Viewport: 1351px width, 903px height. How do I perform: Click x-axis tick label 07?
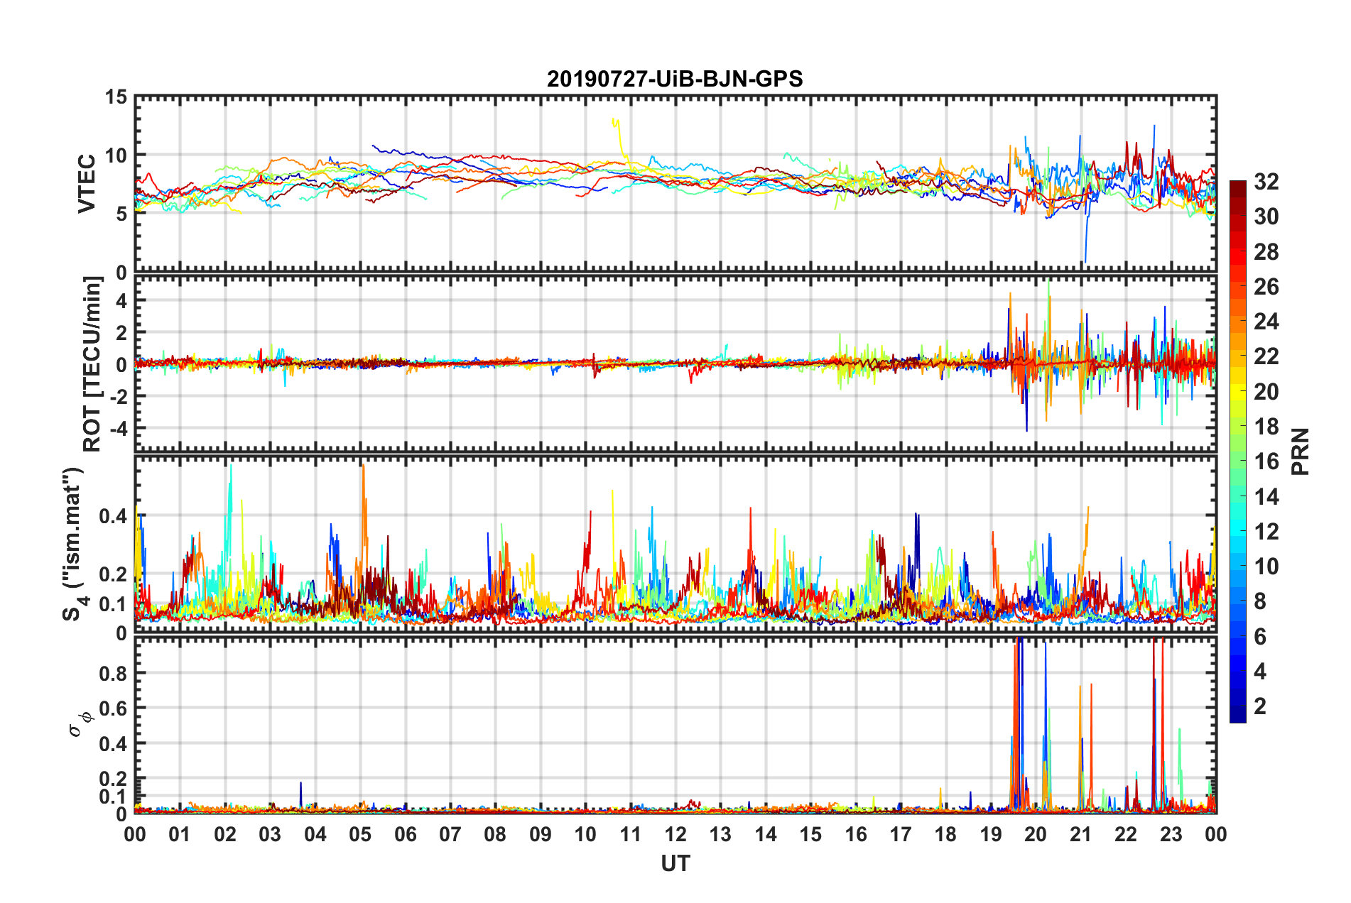pyautogui.click(x=450, y=834)
